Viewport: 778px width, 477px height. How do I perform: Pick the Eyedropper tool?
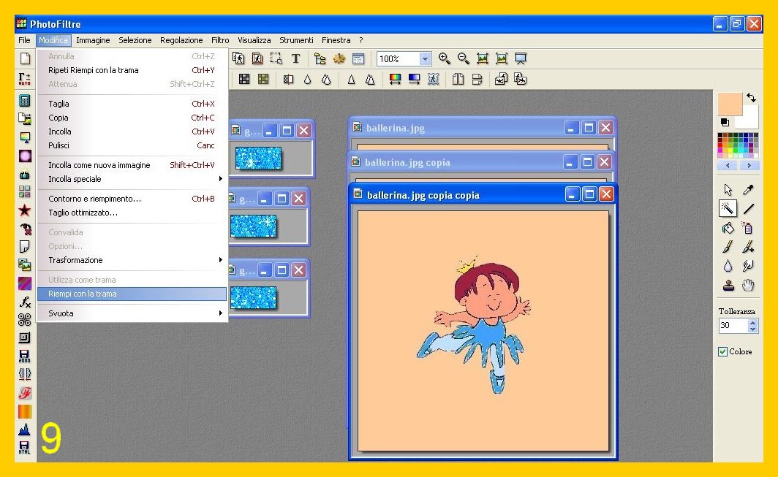(x=748, y=190)
